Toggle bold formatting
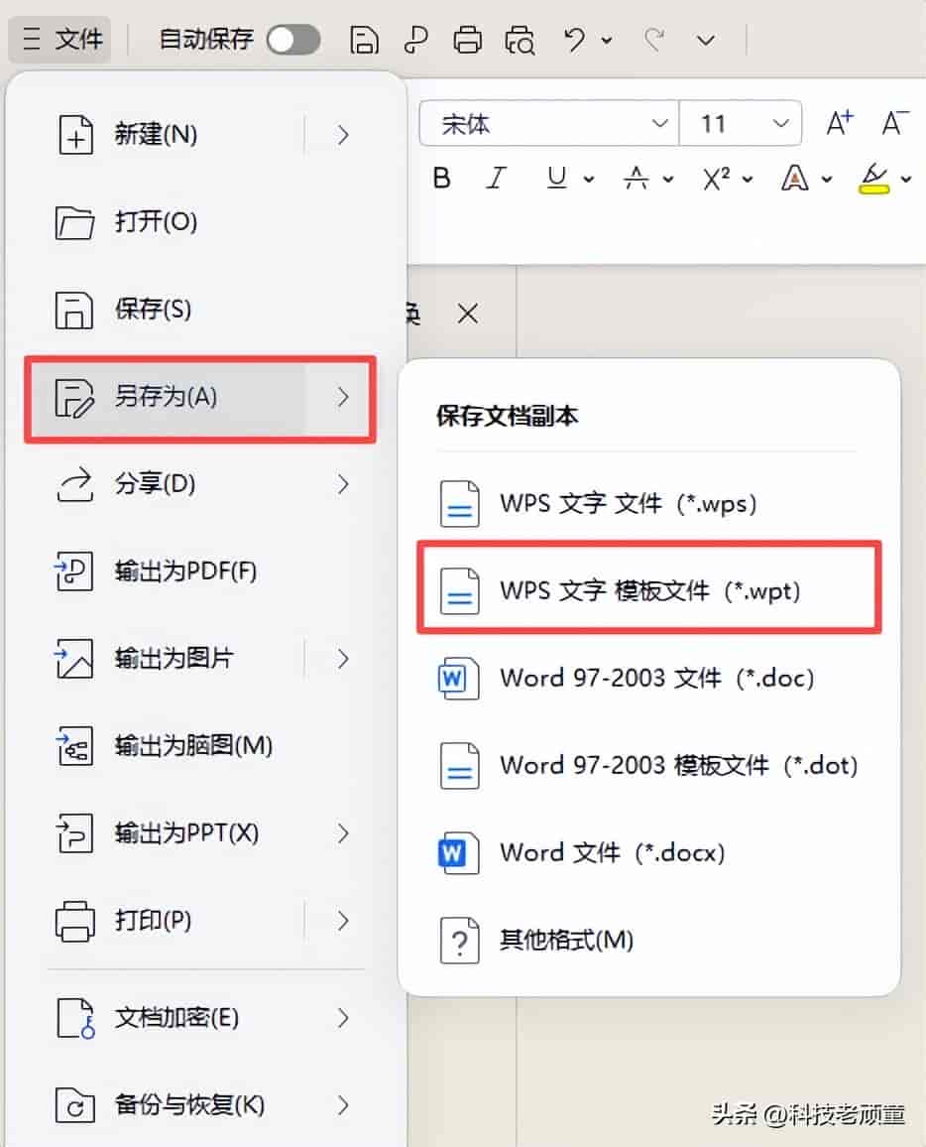This screenshot has height=1147, width=926. tap(441, 178)
